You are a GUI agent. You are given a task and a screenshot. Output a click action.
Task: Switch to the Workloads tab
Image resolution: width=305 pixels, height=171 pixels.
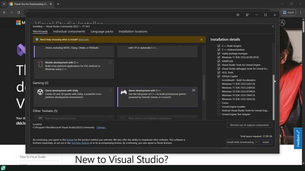pyautogui.click(x=40, y=31)
